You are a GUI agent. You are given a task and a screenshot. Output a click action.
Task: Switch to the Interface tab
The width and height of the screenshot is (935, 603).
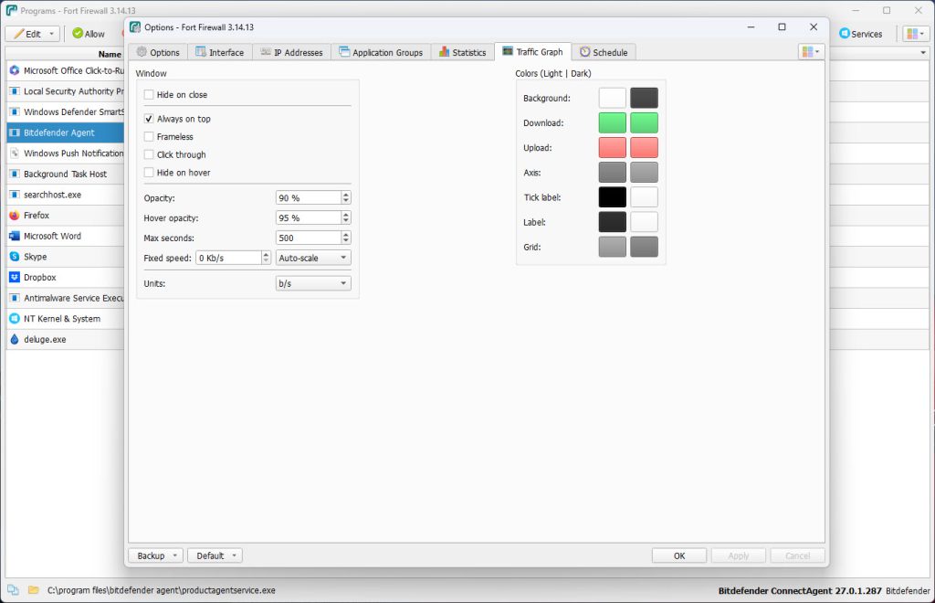[x=220, y=52]
